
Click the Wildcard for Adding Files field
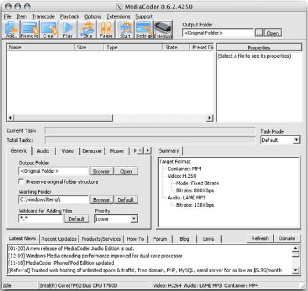40,218
